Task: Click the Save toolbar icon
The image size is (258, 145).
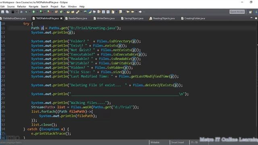Action: [3, 12]
